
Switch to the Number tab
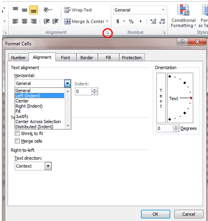click(18, 57)
